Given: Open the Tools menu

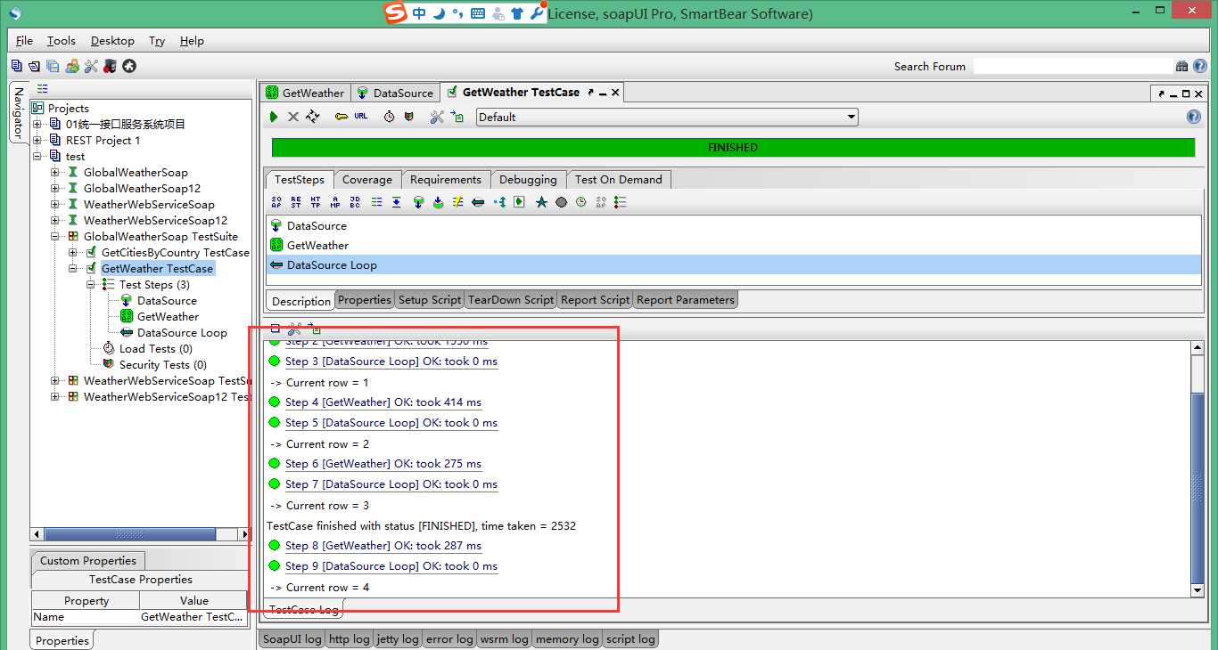Looking at the screenshot, I should coord(62,41).
